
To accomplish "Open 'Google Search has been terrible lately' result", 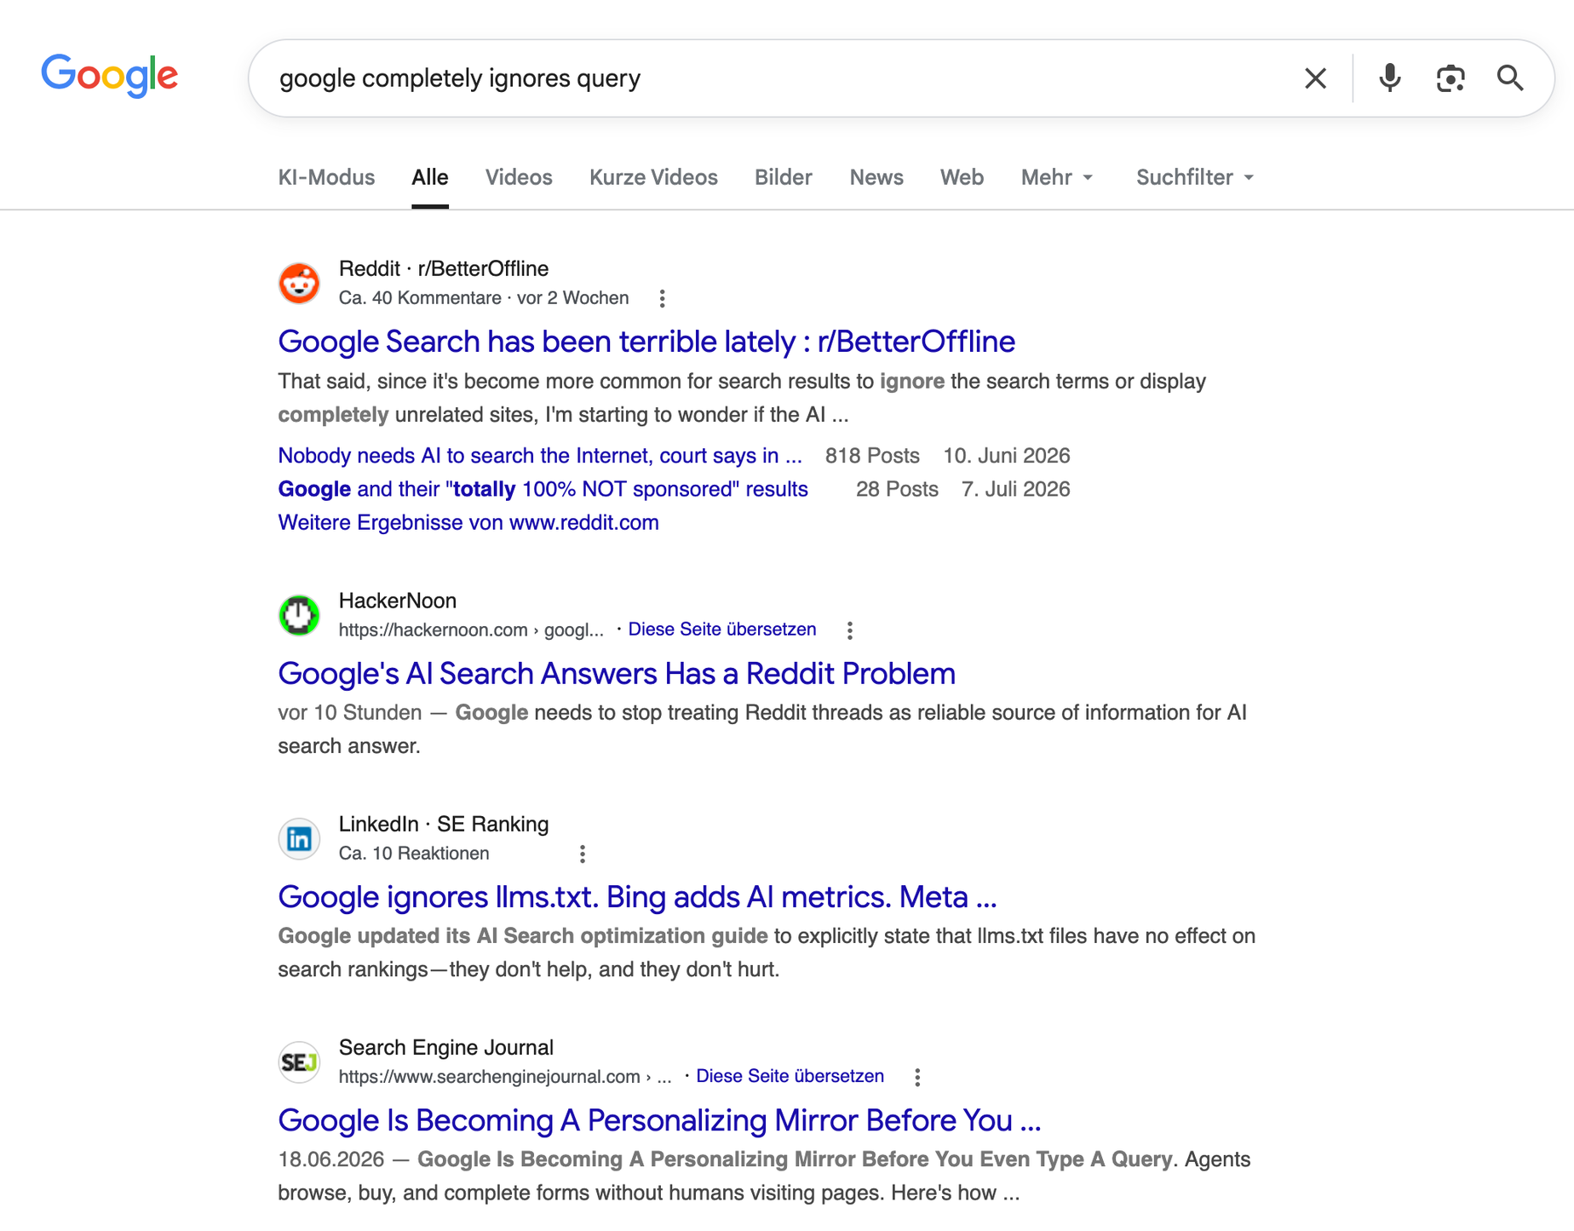I will (646, 342).
